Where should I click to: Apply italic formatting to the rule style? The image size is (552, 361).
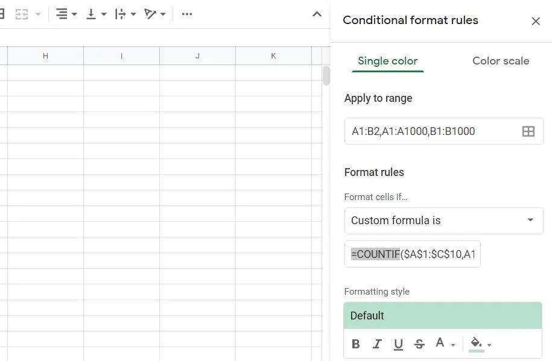tap(377, 344)
